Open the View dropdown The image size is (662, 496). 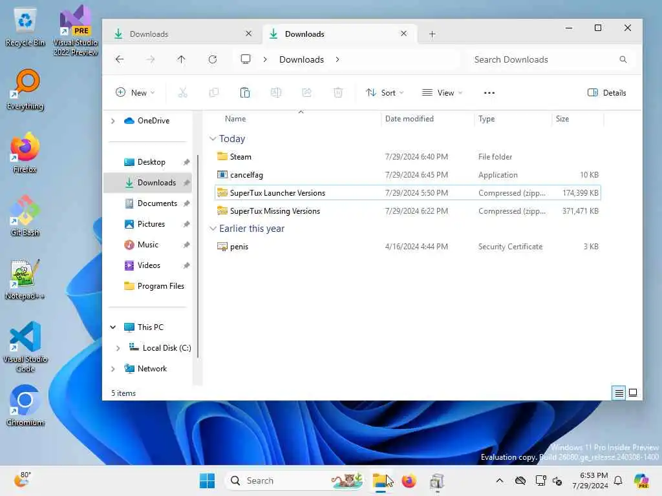coord(442,93)
